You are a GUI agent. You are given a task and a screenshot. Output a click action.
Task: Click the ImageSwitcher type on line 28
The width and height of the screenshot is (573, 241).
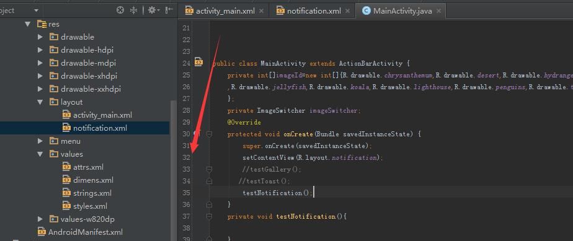tap(281, 111)
